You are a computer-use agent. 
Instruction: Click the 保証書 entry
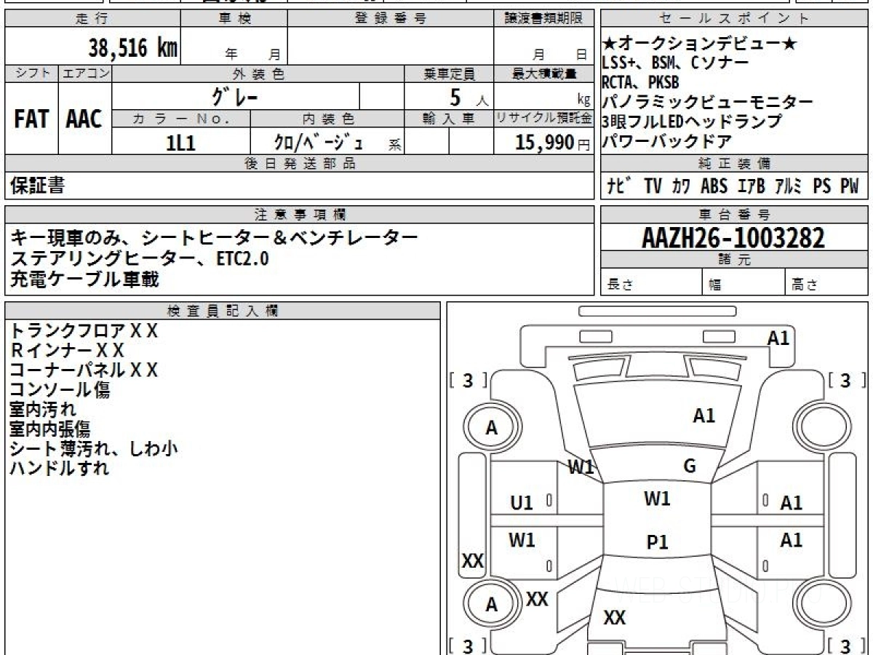[x=37, y=186]
